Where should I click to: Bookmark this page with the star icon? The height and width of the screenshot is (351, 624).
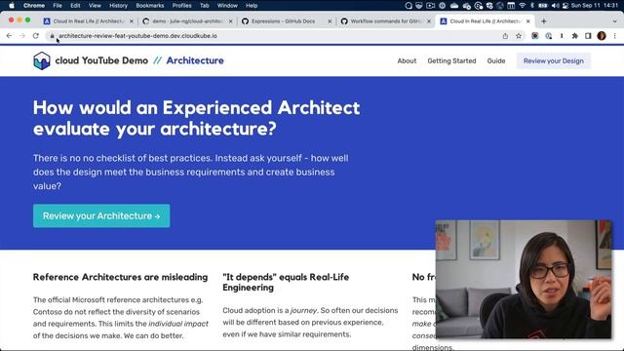519,36
